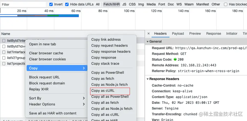The image size is (247, 121).
Task: Filter requests by Manifest
Action: [x=203, y=4]
